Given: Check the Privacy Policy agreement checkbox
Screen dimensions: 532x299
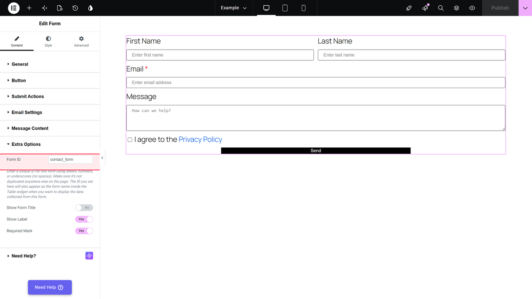Looking at the screenshot, I should tap(130, 140).
